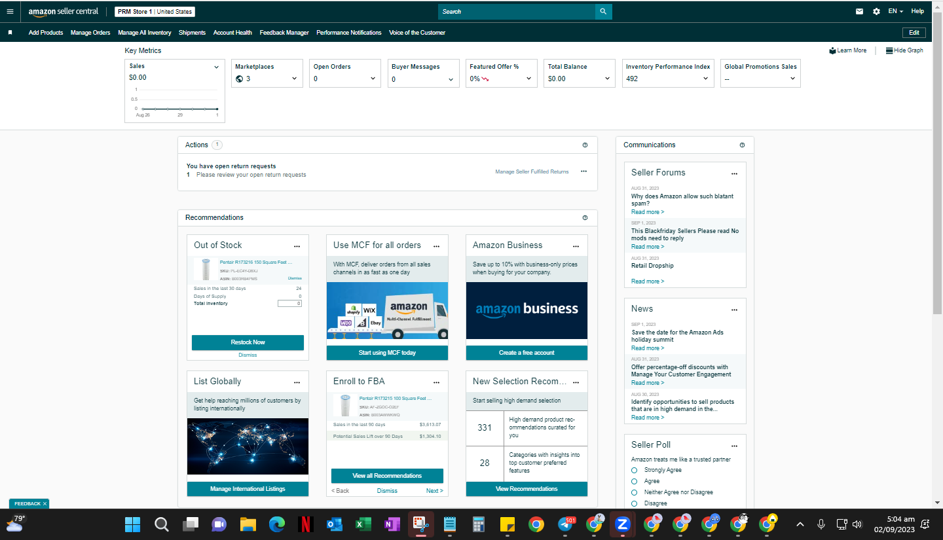Image resolution: width=943 pixels, height=540 pixels.
Task: Open Add Products in the navigation bar
Action: click(46, 33)
